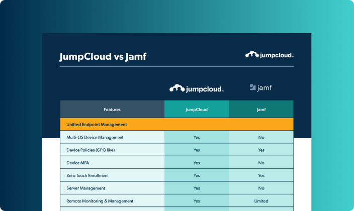
Task: Click Jamf's Yes for Zero Touch Enrollment
Action: click(x=261, y=175)
